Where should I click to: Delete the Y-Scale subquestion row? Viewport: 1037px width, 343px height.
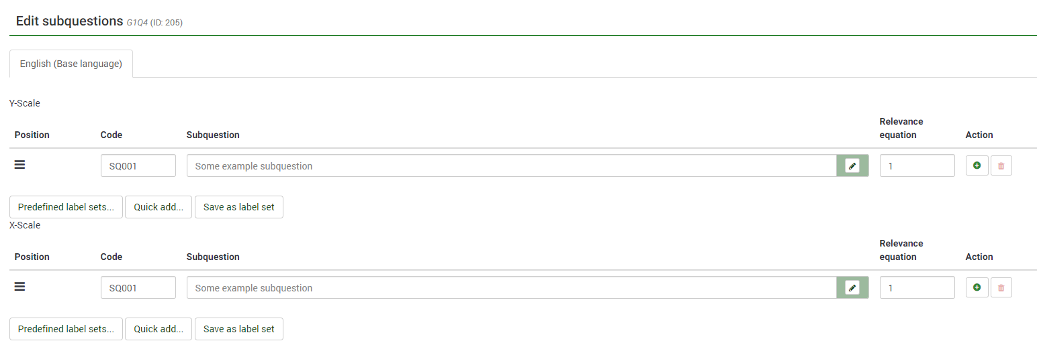pos(1001,165)
